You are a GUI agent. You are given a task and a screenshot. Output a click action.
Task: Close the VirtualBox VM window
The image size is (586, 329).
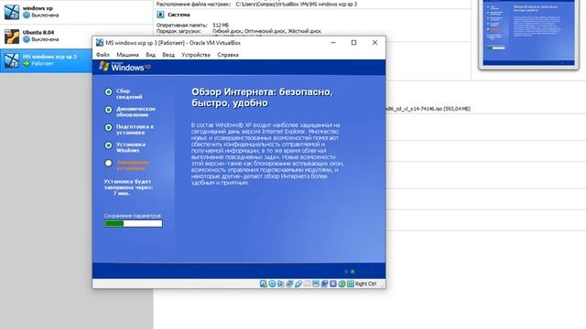coord(374,43)
